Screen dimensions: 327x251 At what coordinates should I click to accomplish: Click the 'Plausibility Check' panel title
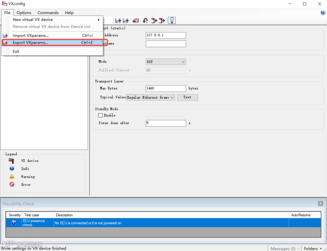18,204
